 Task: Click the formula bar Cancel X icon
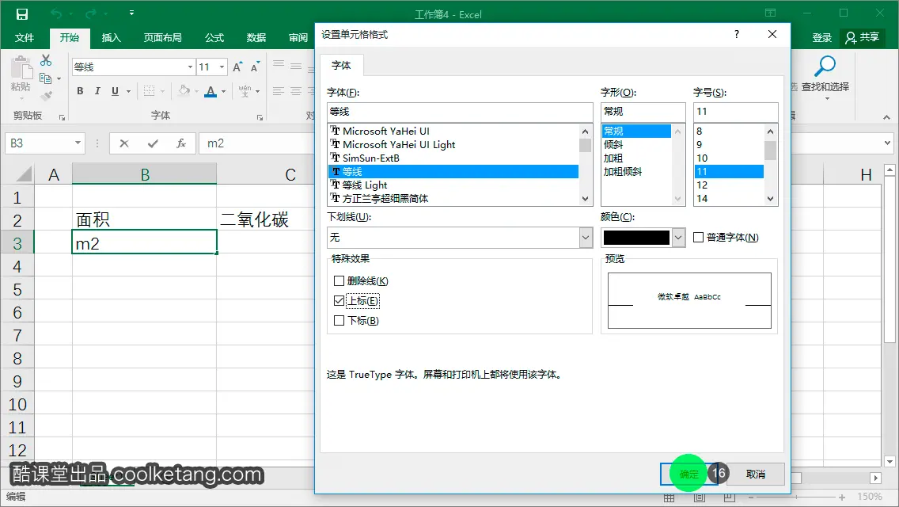point(123,143)
